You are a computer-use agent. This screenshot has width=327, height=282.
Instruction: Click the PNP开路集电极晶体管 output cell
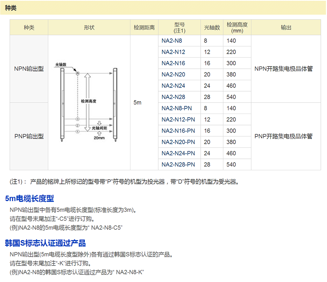click(284, 136)
